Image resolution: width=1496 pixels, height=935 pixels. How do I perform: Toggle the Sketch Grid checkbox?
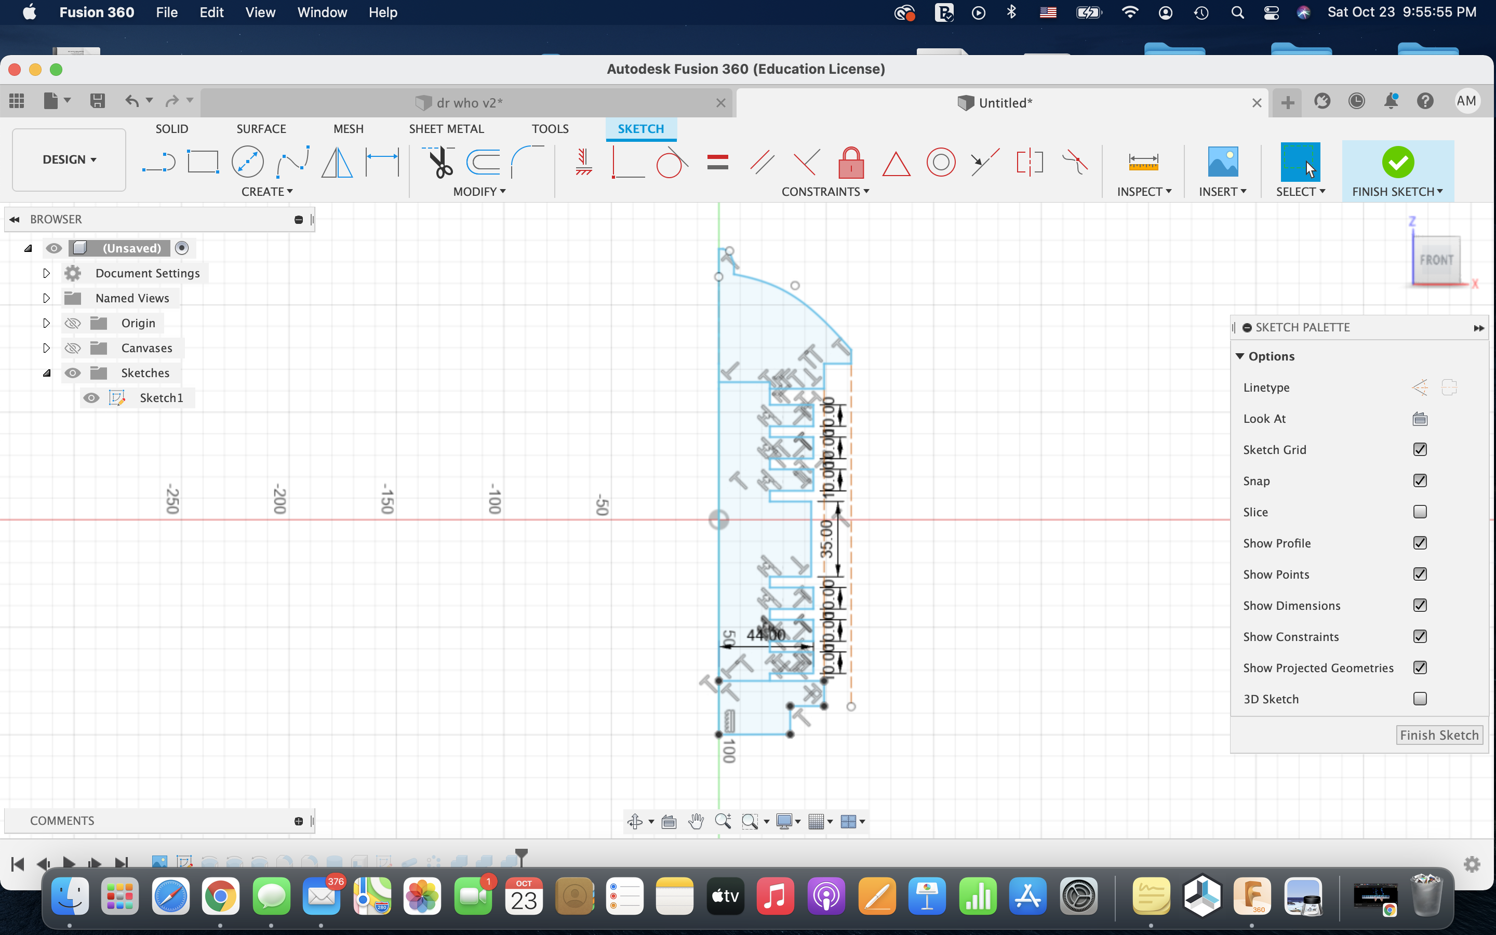pyautogui.click(x=1420, y=449)
